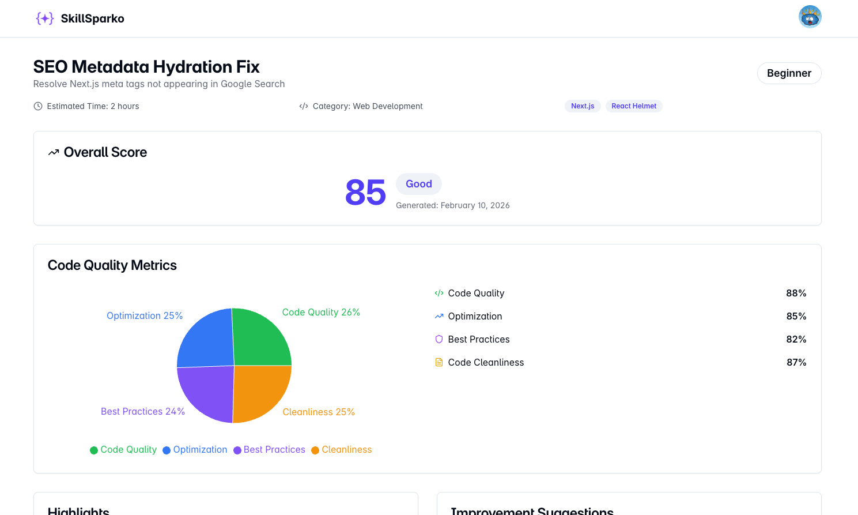This screenshot has width=858, height=515.
Task: Click the SkillSparko logo icon
Action: [x=44, y=18]
